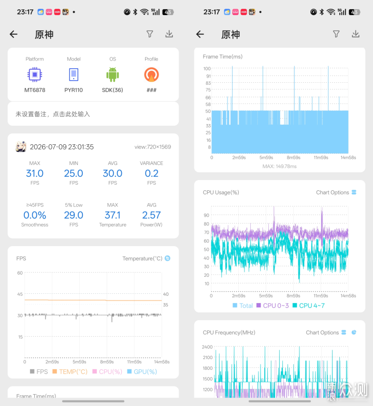373x406 pixels.
Task: Tap FPS and temperature line chart
Action: pos(93,315)
